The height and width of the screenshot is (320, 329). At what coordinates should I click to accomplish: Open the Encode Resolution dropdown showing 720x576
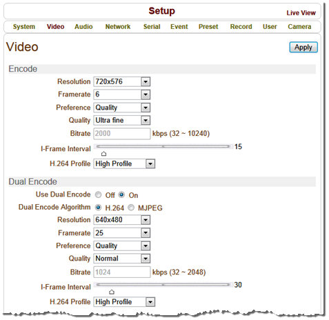click(122, 81)
